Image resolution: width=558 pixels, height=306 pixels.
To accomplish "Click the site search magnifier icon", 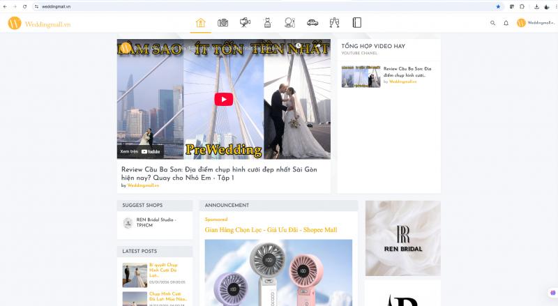I will (493, 23).
